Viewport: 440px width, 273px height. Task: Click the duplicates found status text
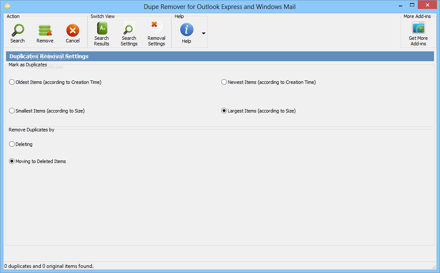pyautogui.click(x=49, y=266)
